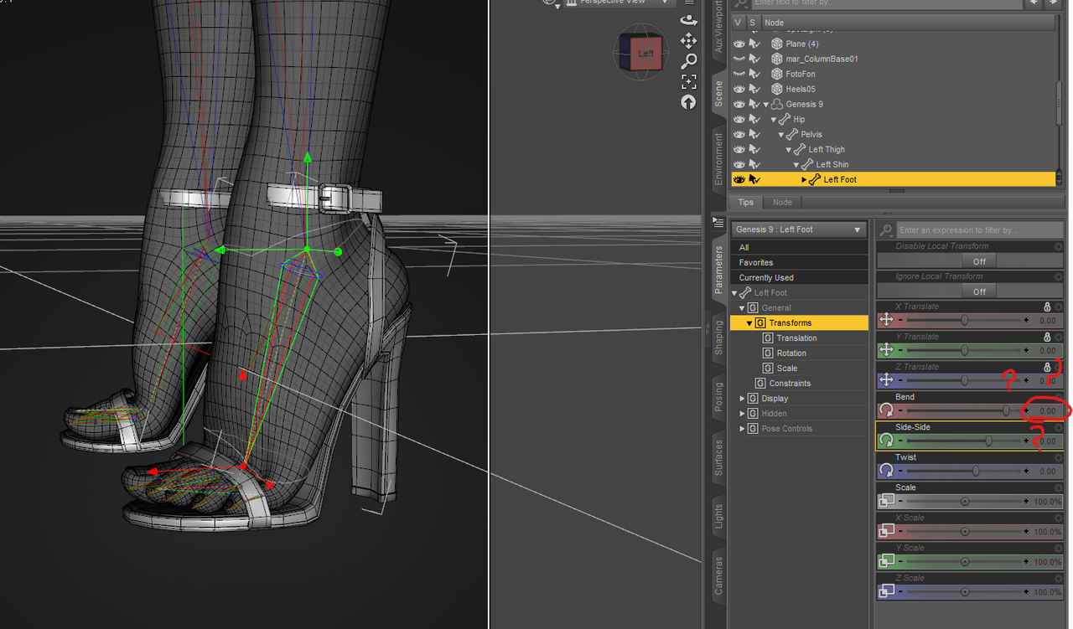
Task: Click the Genesis 9 figure icon
Action: [776, 104]
